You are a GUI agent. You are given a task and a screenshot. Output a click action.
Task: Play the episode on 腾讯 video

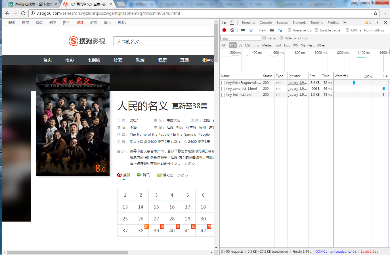coord(144,175)
